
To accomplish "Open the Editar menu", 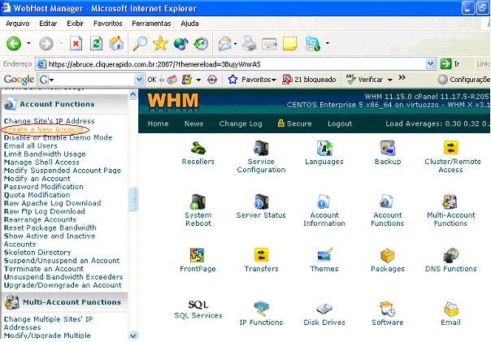I will (48, 24).
